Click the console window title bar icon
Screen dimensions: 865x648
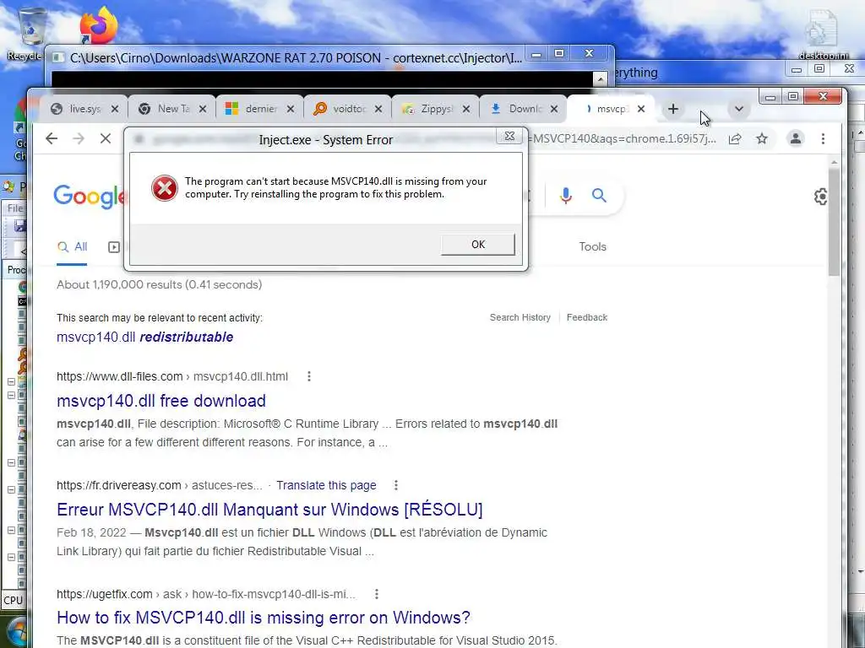click(x=59, y=58)
